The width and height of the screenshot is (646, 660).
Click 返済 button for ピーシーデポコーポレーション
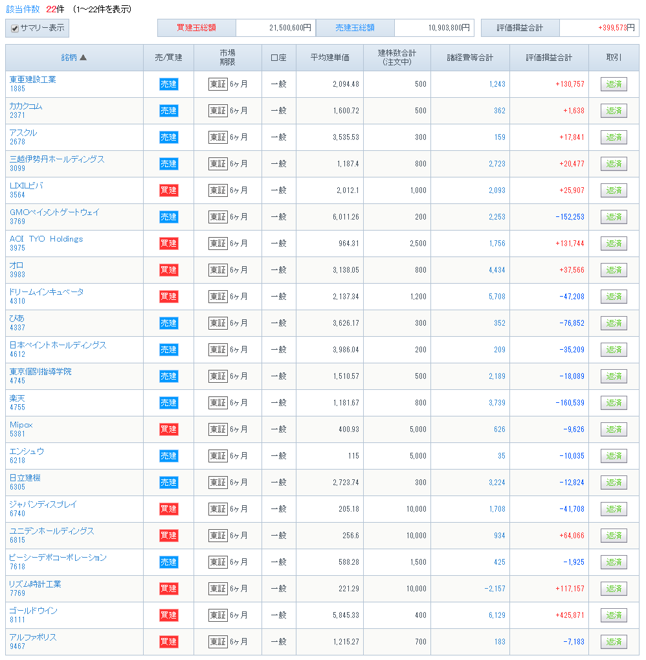614,562
